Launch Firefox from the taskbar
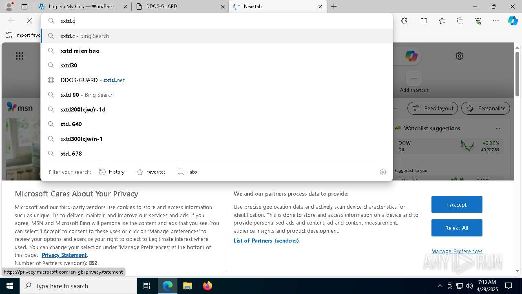 (207, 286)
